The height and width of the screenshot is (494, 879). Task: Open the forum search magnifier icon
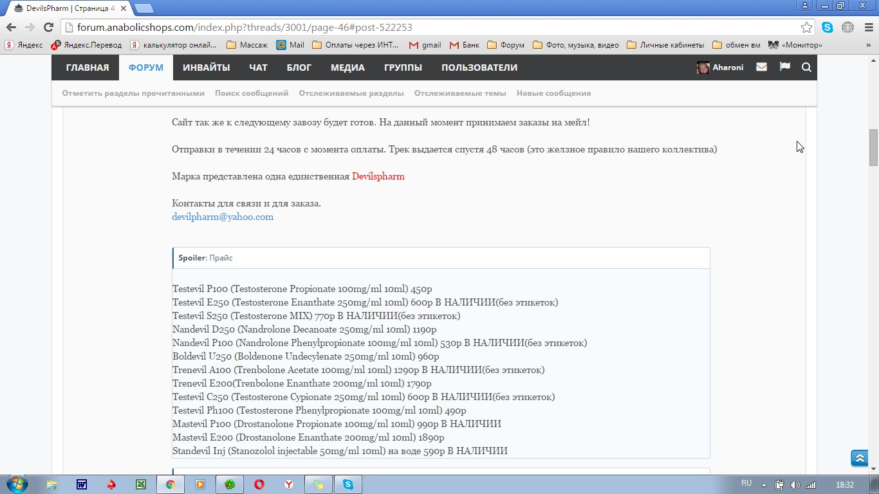click(806, 68)
